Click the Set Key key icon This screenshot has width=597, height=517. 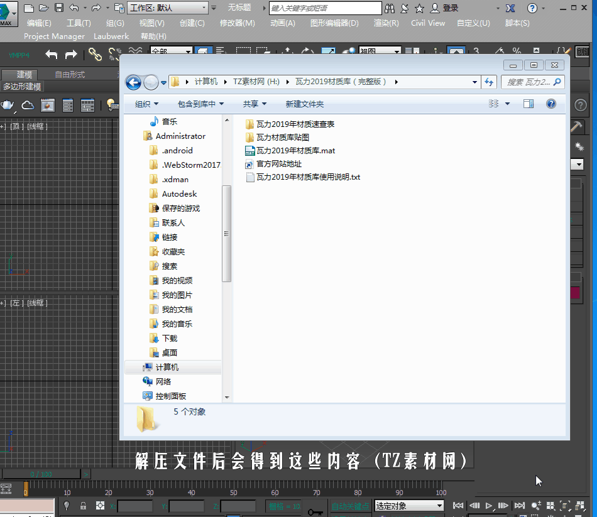tap(315, 511)
